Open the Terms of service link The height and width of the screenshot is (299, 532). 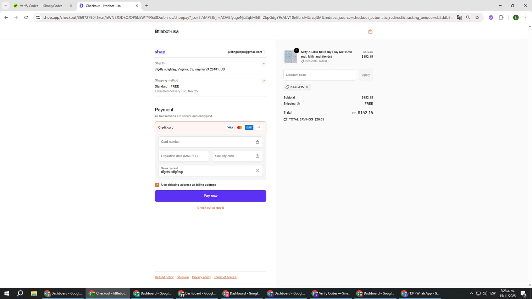coord(225,277)
